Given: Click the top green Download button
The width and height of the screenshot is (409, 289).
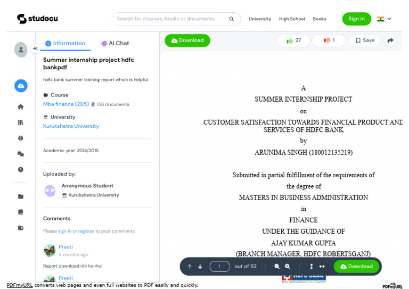Looking at the screenshot, I should [x=187, y=40].
